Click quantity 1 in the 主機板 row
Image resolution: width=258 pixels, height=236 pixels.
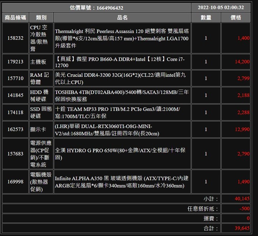tap(206, 62)
